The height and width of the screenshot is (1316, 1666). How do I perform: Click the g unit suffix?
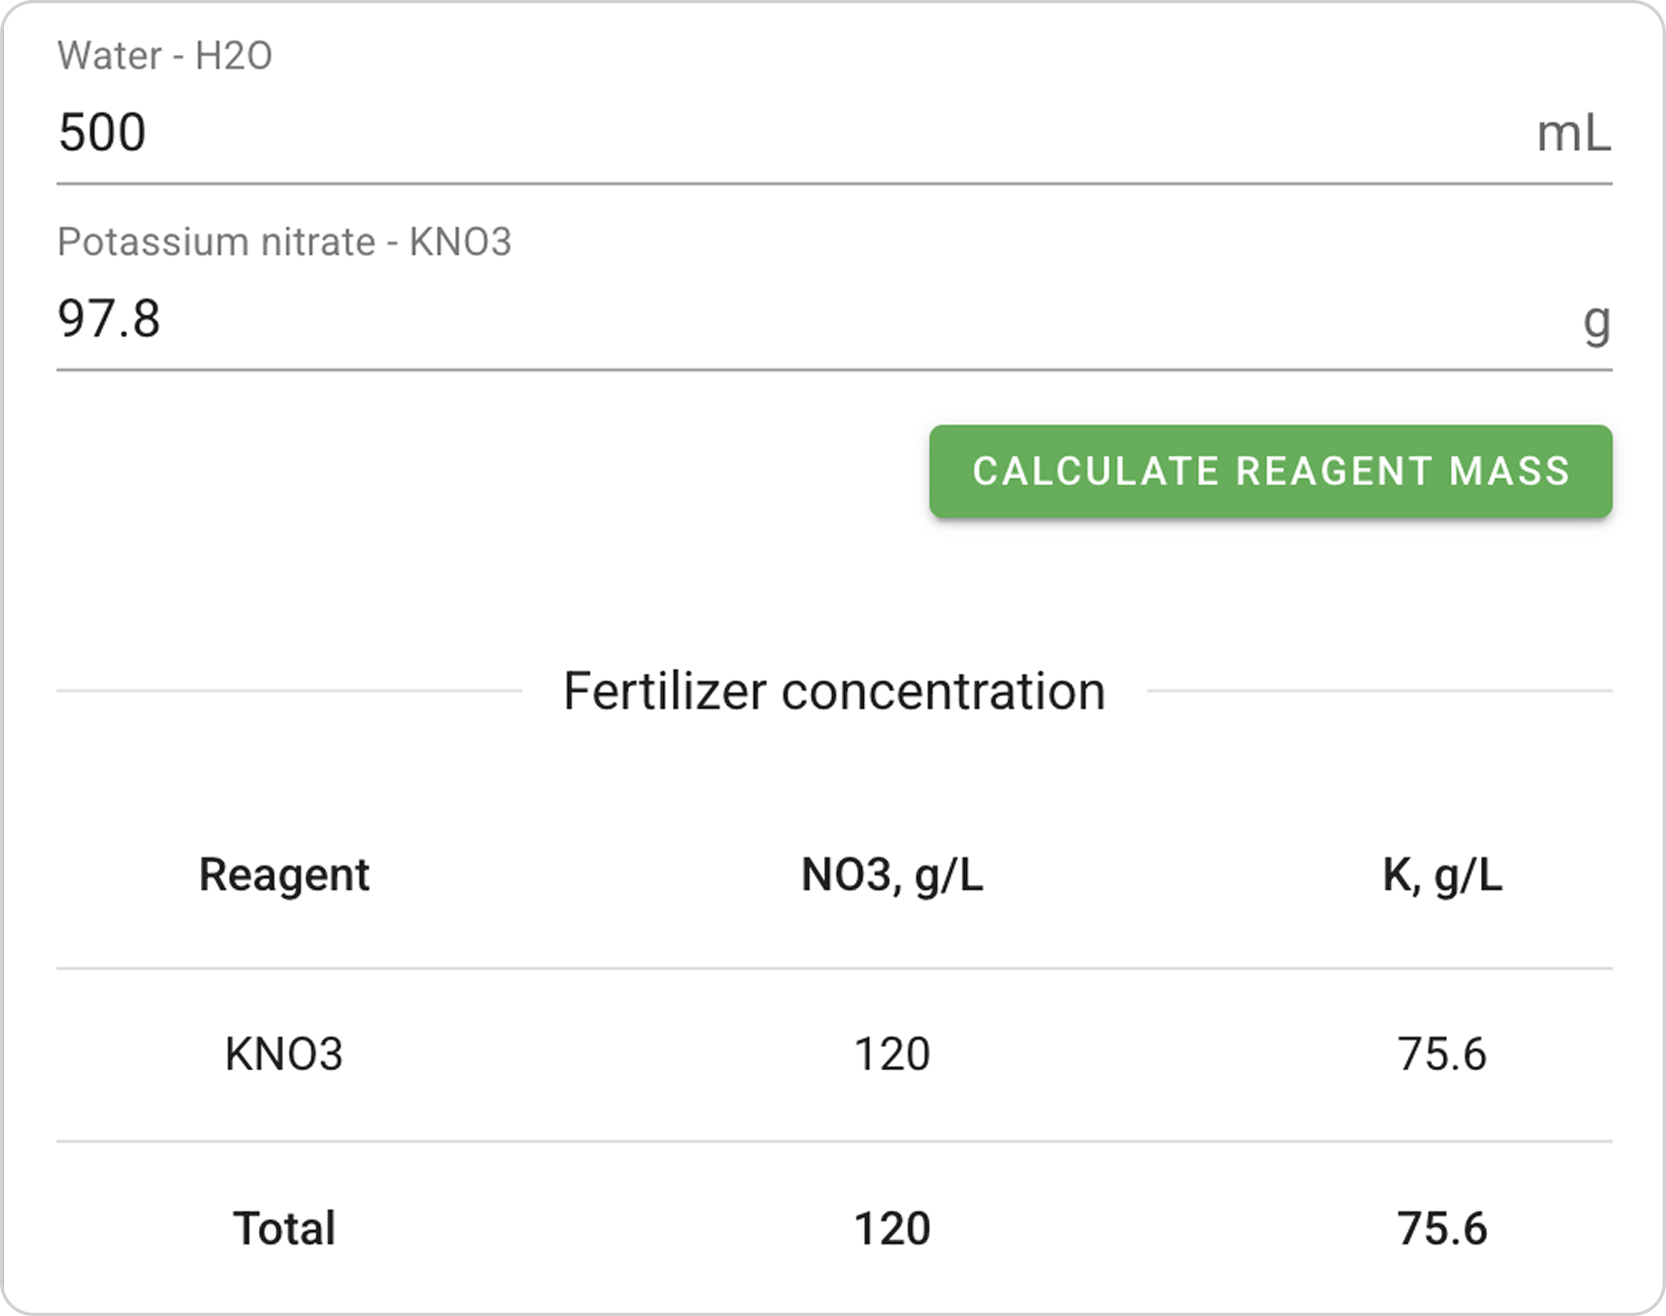click(1596, 321)
